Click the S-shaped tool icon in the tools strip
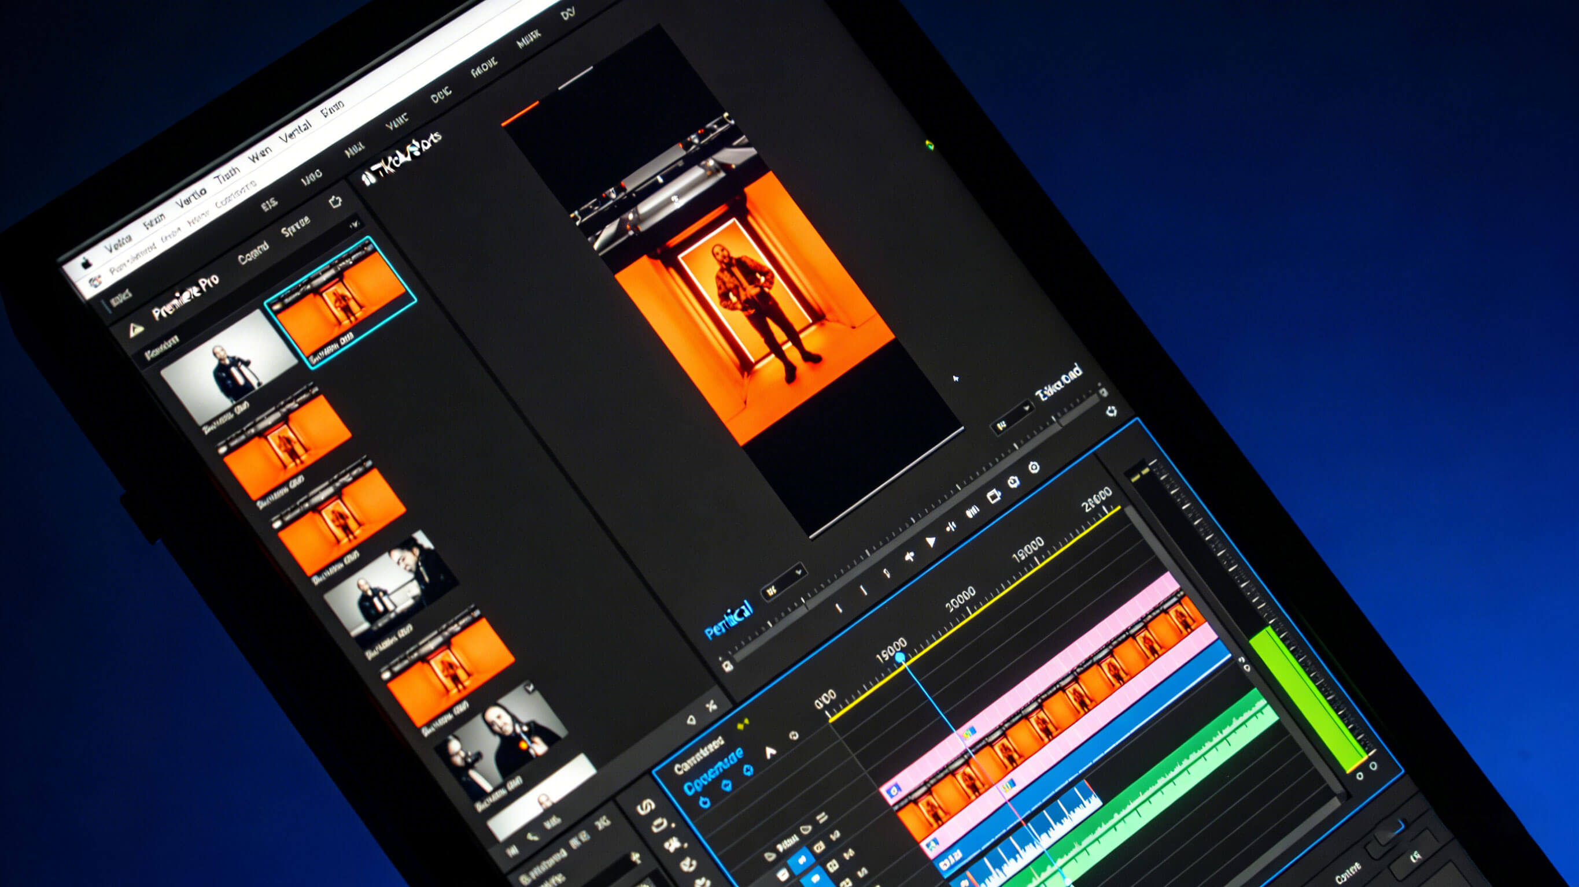 click(x=645, y=807)
